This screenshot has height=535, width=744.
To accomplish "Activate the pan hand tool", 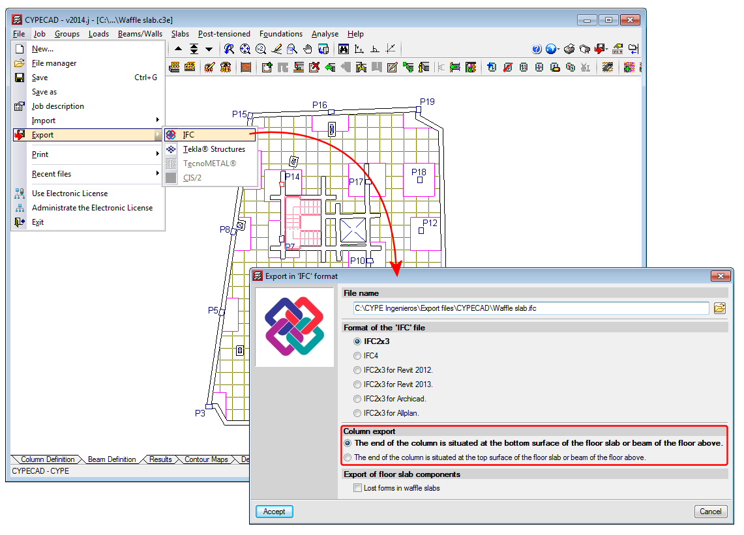I will click(x=308, y=49).
